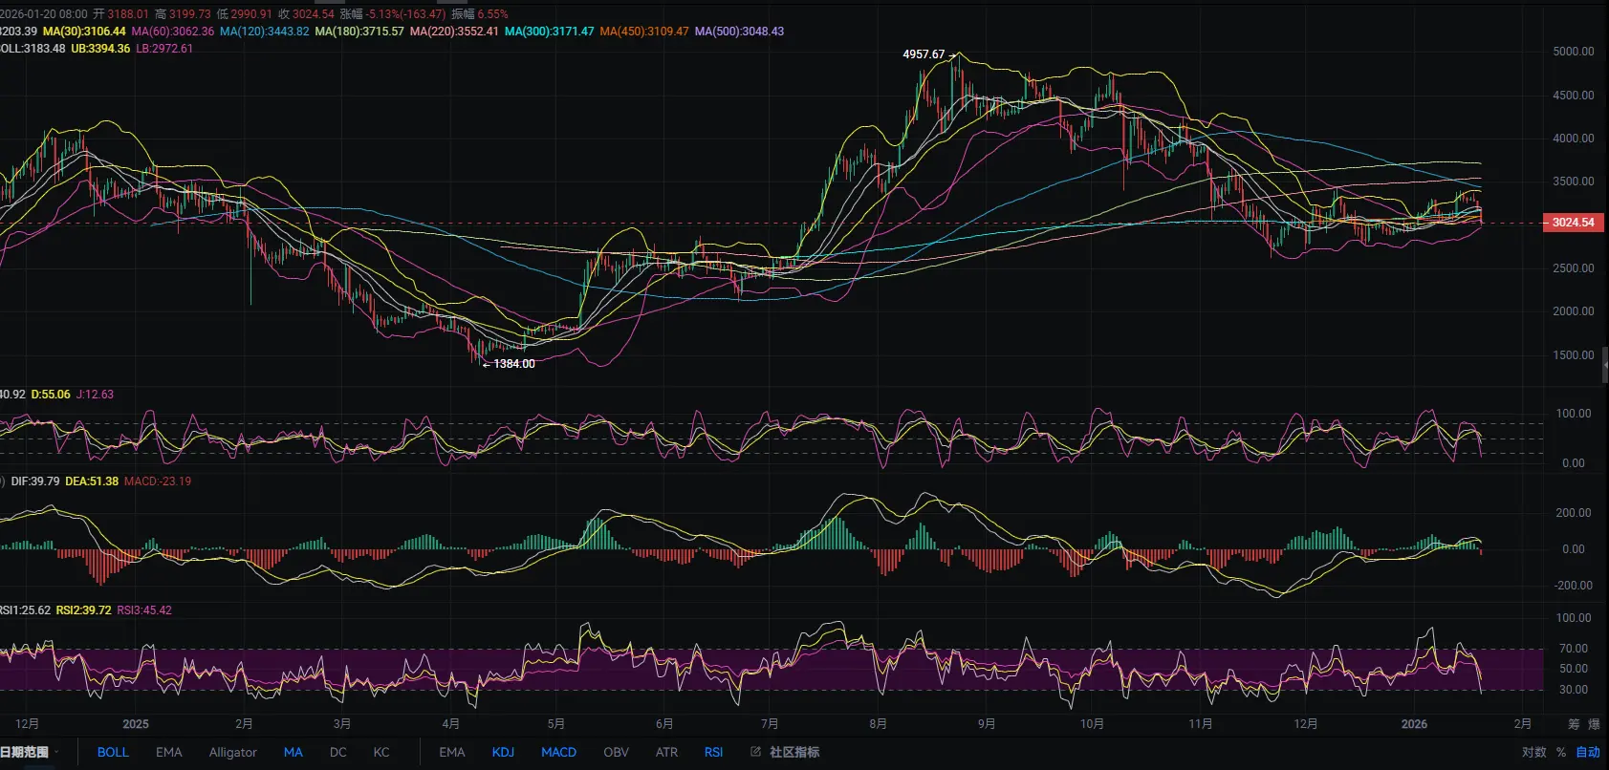
Task: Turn on the Alligator indicator
Action: coord(232,752)
